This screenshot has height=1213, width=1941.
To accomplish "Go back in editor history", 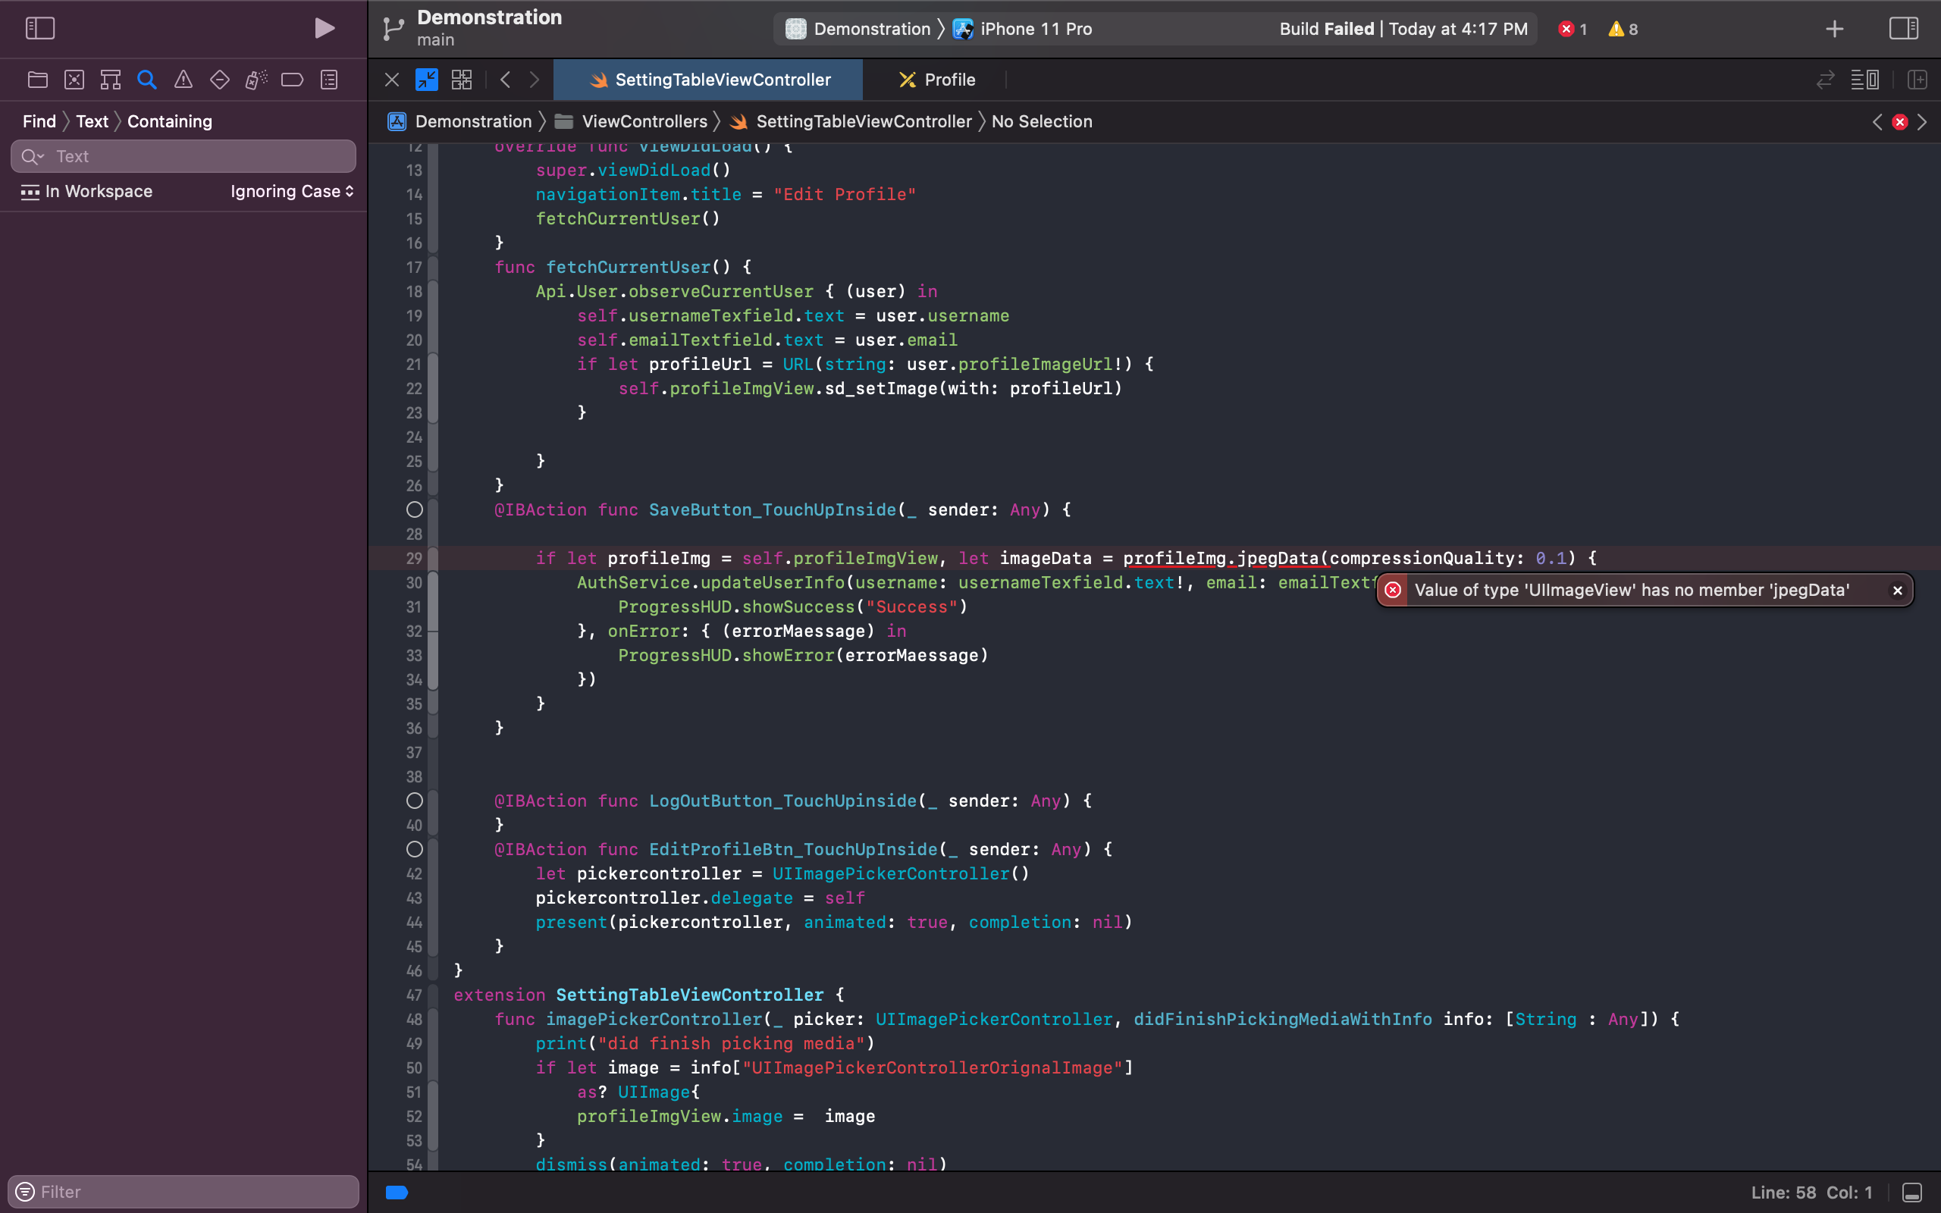I will tap(505, 80).
